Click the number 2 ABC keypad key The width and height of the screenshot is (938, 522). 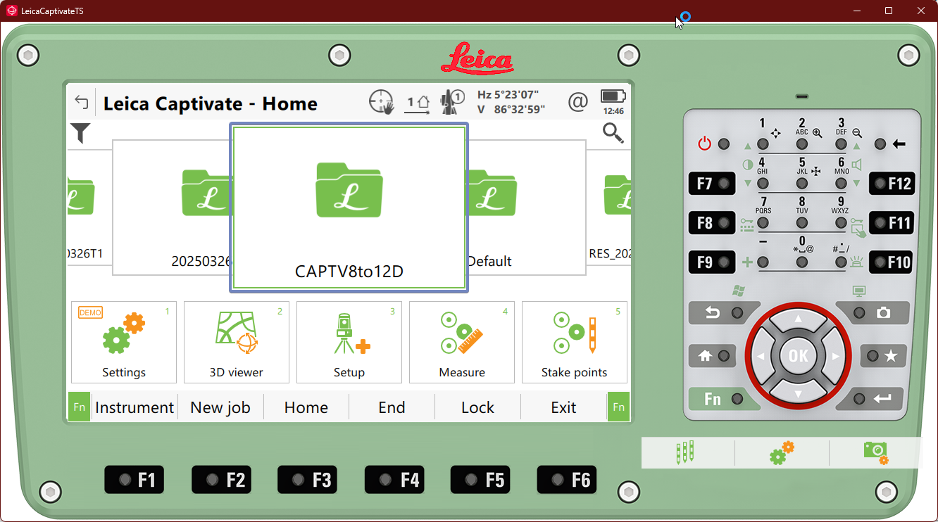pos(802,144)
